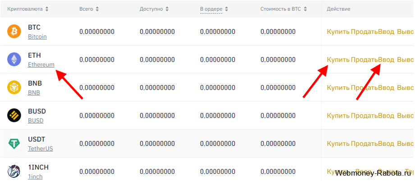Click the BUSD ticker text
Screen dimensions: 415x181
pos(37,111)
